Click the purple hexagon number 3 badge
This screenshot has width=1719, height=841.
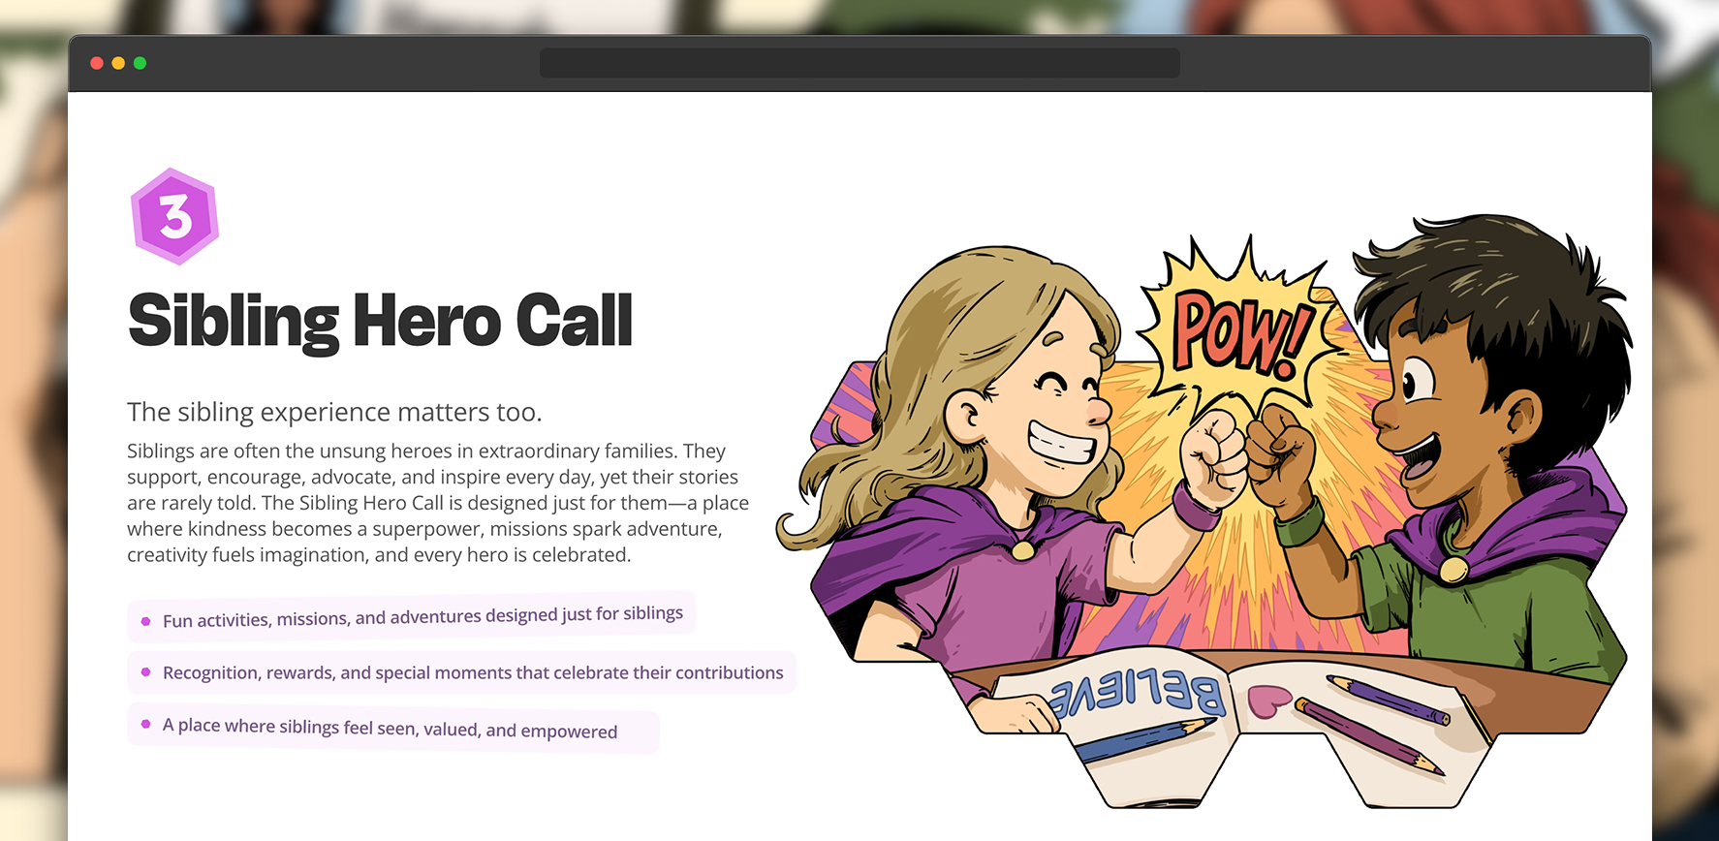tap(175, 216)
